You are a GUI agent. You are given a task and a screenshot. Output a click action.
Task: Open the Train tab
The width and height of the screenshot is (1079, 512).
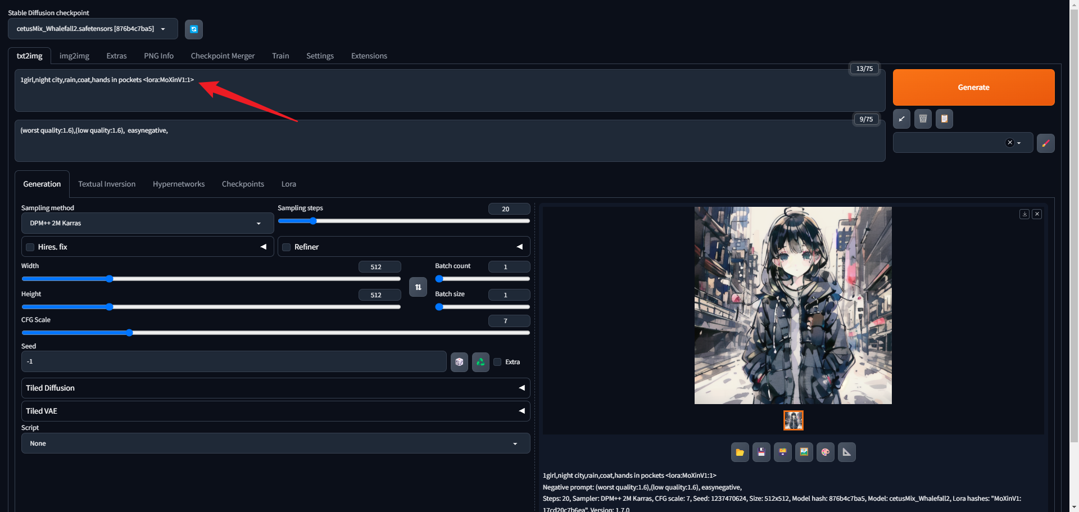[280, 56]
